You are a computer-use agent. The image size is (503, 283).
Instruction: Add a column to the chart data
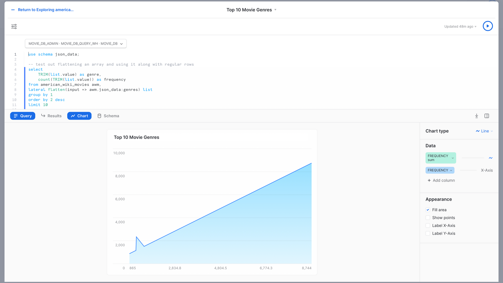coord(441,180)
